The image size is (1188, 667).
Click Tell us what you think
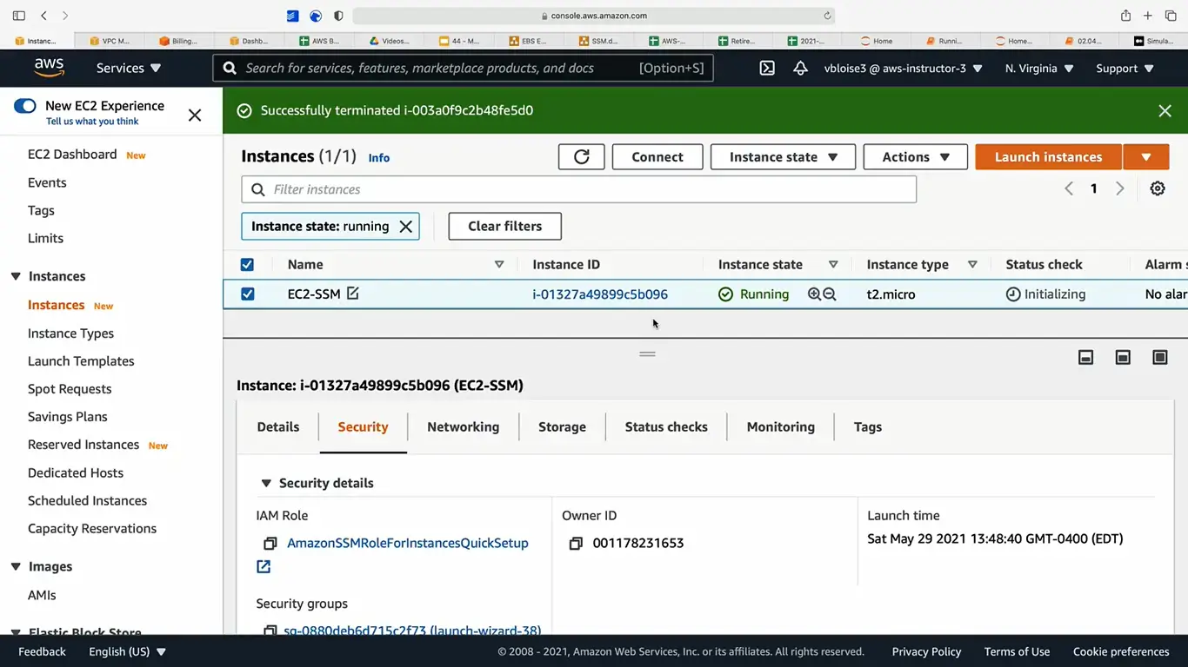92,122
